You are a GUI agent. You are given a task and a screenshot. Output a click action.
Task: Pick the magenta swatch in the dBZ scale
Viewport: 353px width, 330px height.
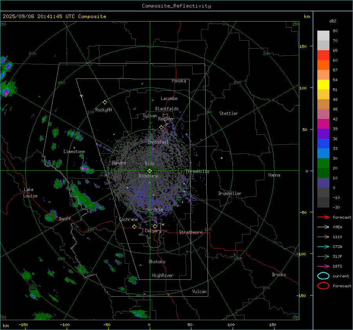(x=323, y=124)
